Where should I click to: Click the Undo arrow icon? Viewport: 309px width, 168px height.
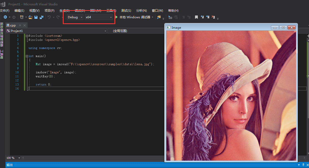pos(49,17)
